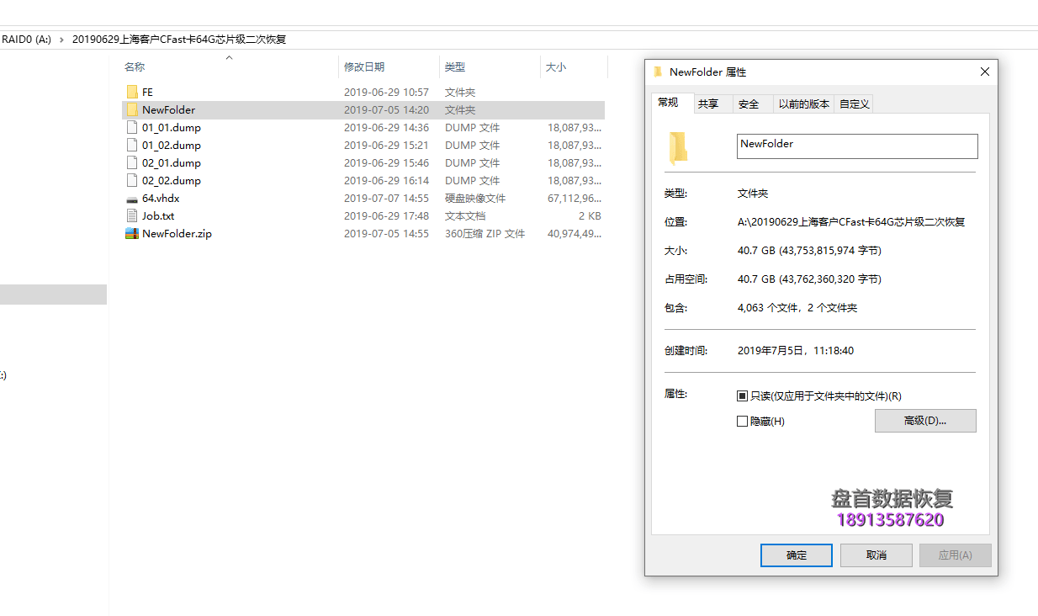Click the 应用(A) button

[955, 555]
